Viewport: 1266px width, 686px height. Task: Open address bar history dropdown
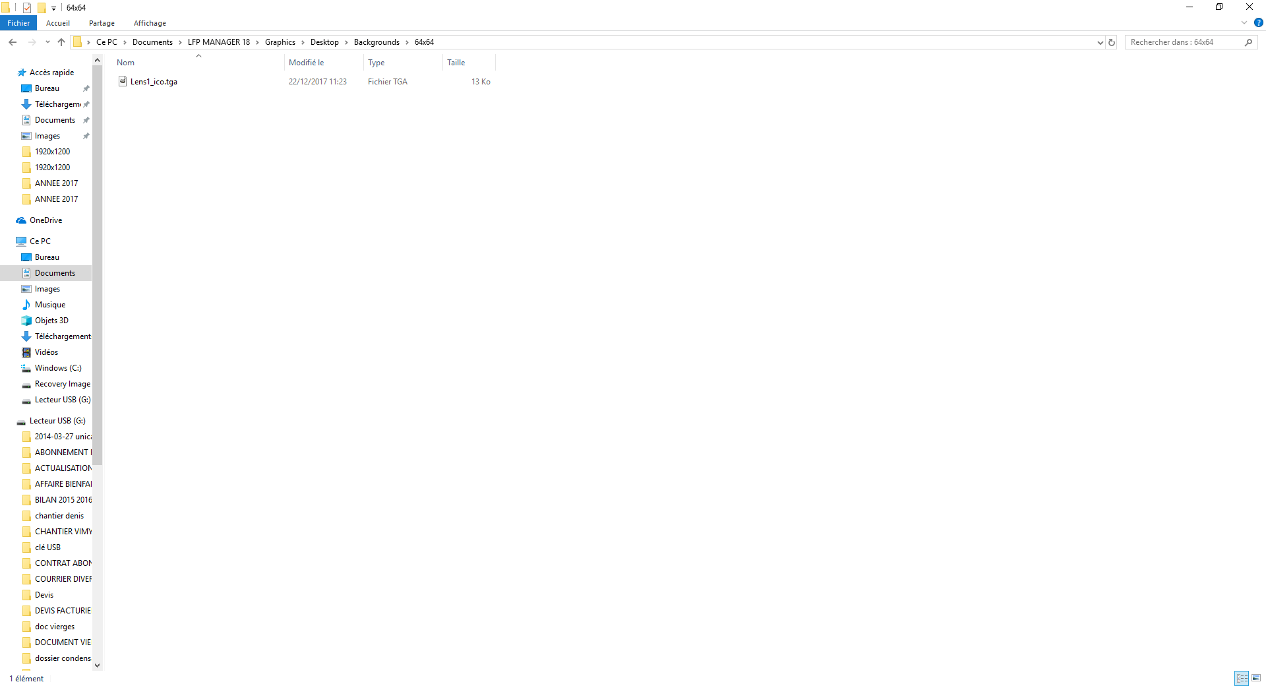(1100, 42)
